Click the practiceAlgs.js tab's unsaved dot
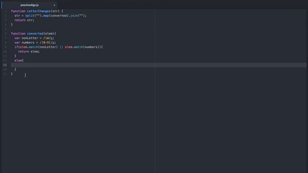The height and width of the screenshot is (173, 308). (54, 5)
